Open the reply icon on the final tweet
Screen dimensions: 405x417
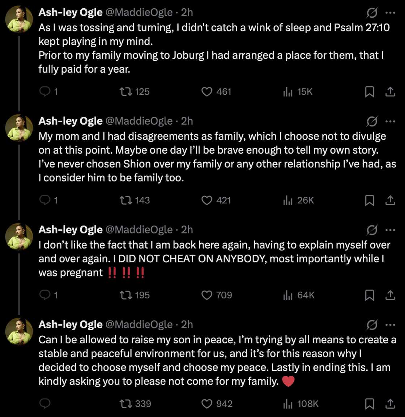click(x=45, y=404)
